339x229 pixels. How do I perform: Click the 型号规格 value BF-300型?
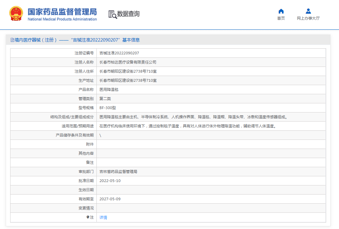pos(108,107)
